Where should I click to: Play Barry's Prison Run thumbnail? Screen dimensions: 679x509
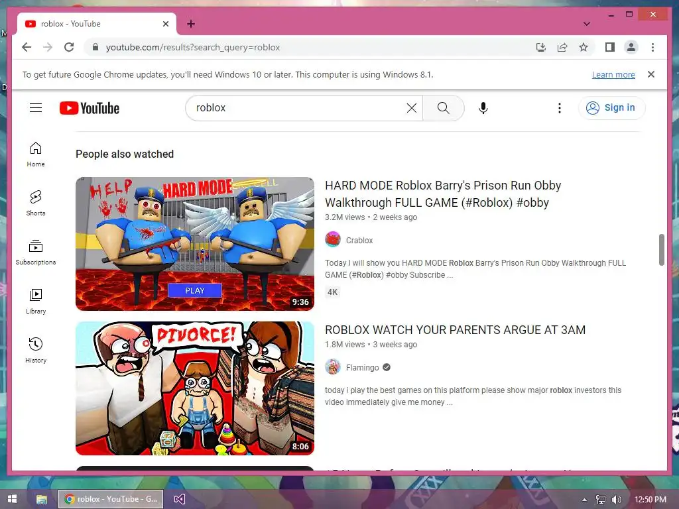[x=195, y=244]
